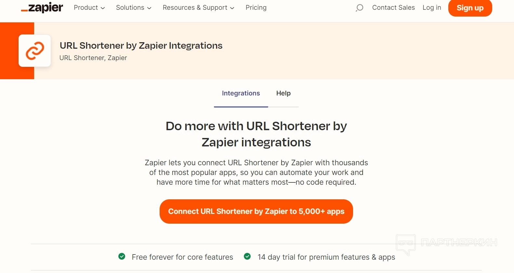This screenshot has height=273, width=514.
Task: Click green checkmark beside 14 day trial
Action: [247, 256]
